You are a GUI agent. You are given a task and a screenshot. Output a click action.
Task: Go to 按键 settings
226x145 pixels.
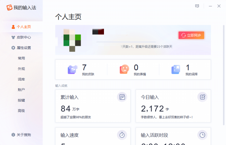click(x=21, y=100)
